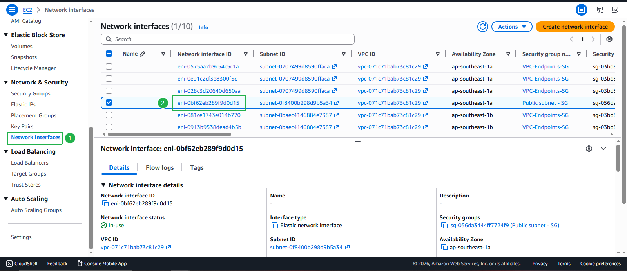Open Console Mobile App from footer
627x271 pixels.
(102, 264)
